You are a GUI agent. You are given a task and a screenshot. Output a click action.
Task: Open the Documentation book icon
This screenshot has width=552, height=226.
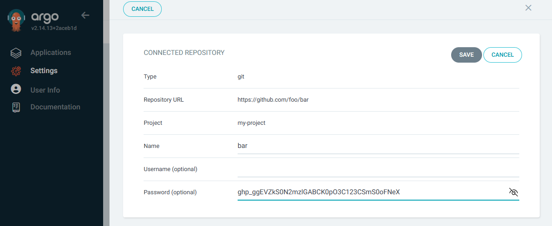pos(16,107)
